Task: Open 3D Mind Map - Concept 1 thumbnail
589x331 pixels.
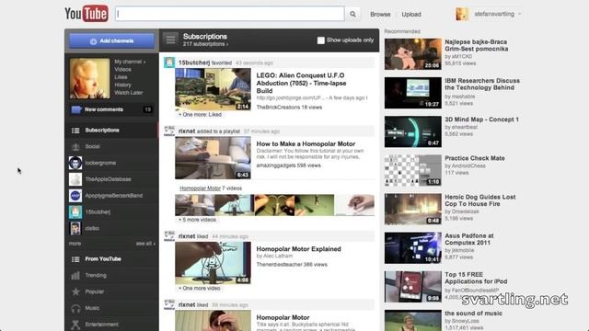Action: [413, 131]
